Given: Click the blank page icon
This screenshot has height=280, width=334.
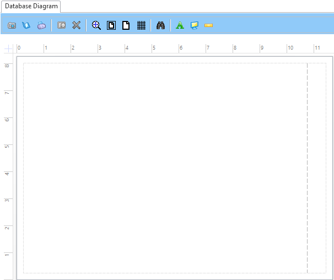Looking at the screenshot, I should tap(126, 25).
